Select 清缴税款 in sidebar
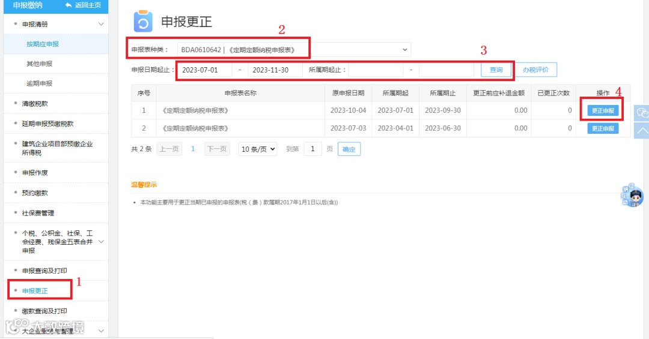This screenshot has width=649, height=339. (35, 104)
